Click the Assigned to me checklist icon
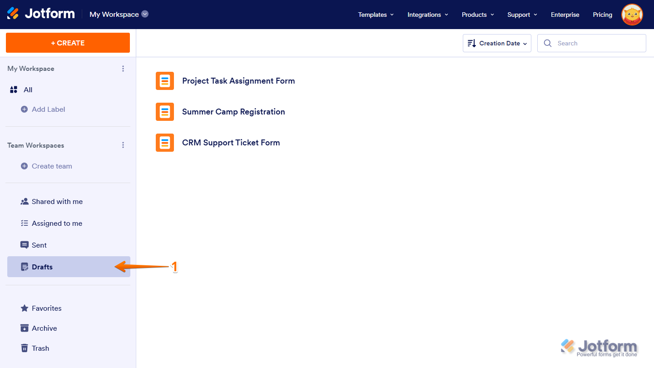 [x=25, y=223]
